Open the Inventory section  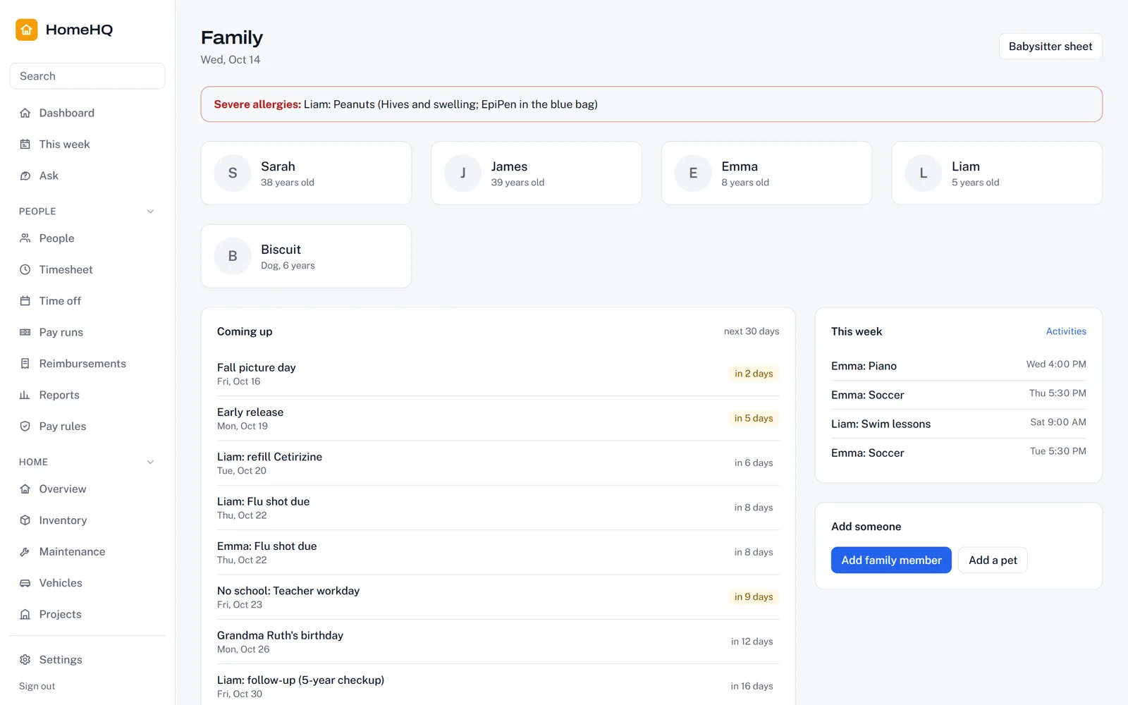[87, 520]
